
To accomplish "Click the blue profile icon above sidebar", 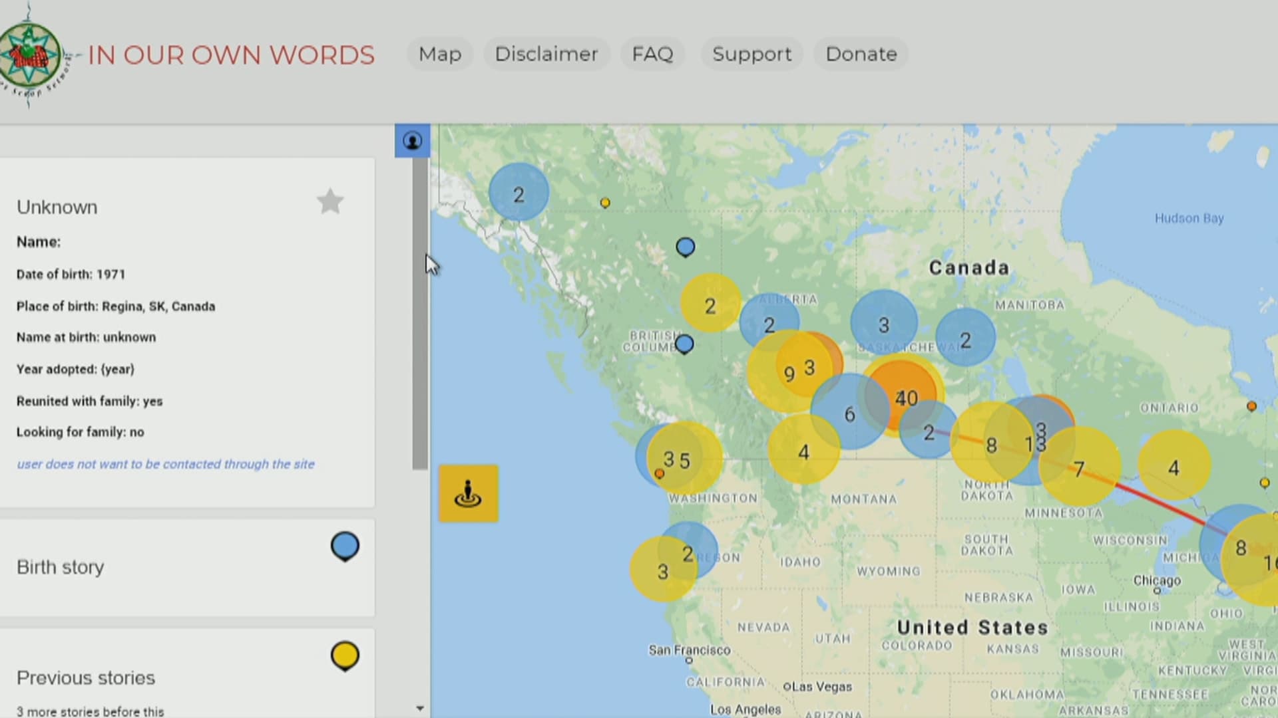I will pos(412,141).
